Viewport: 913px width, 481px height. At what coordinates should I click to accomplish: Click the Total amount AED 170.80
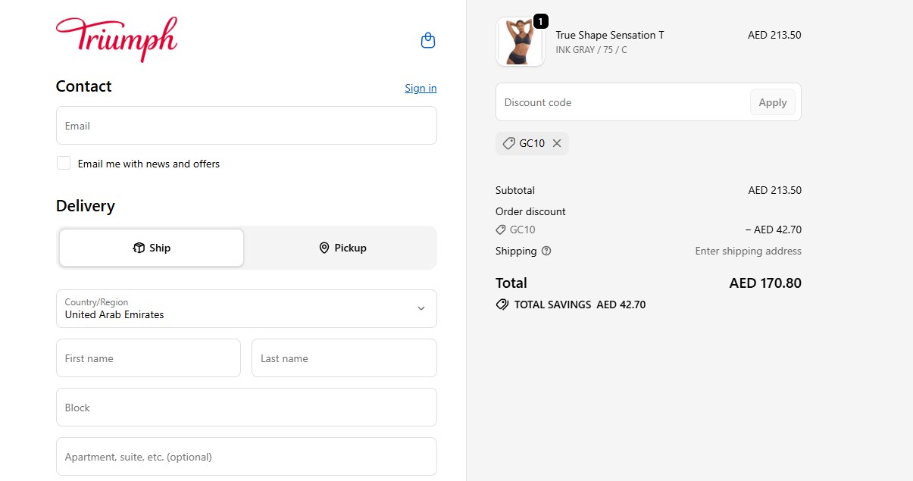point(765,283)
